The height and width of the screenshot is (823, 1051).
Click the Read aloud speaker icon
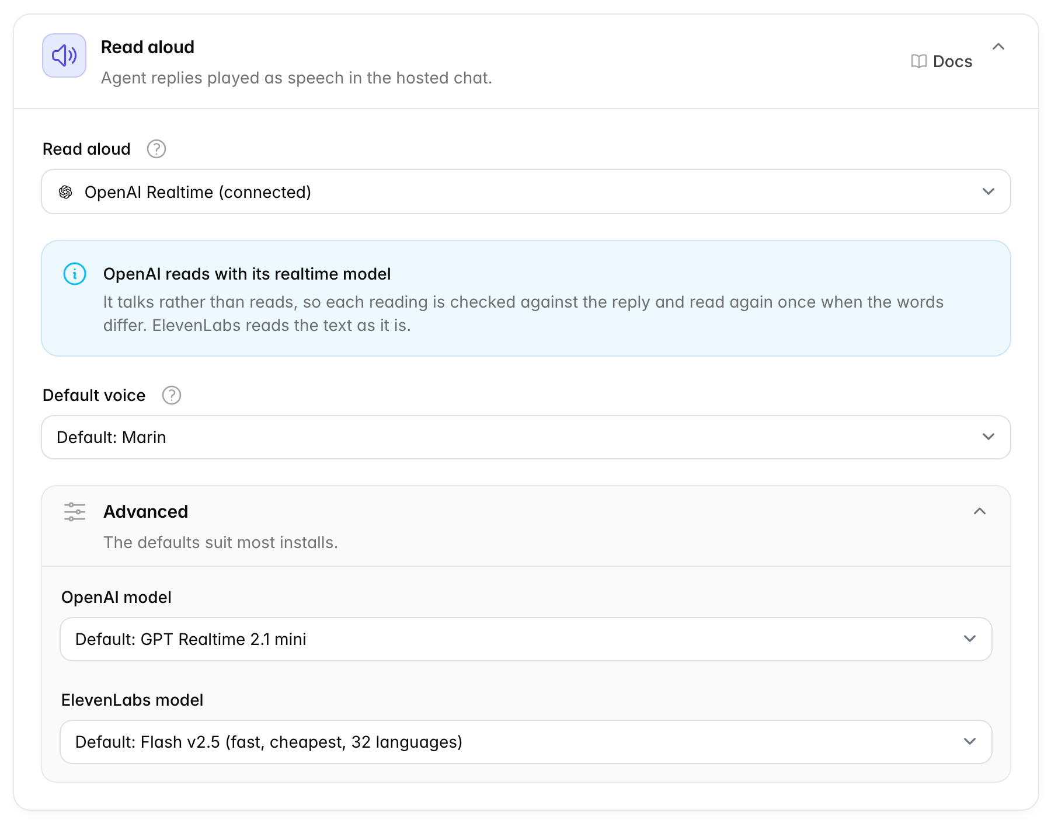tap(64, 55)
